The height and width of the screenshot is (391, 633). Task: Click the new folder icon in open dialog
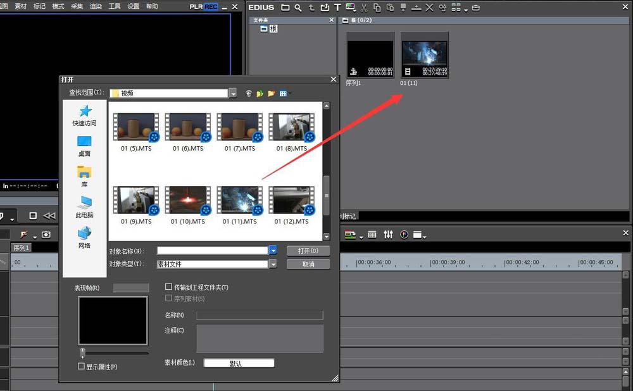pos(271,94)
